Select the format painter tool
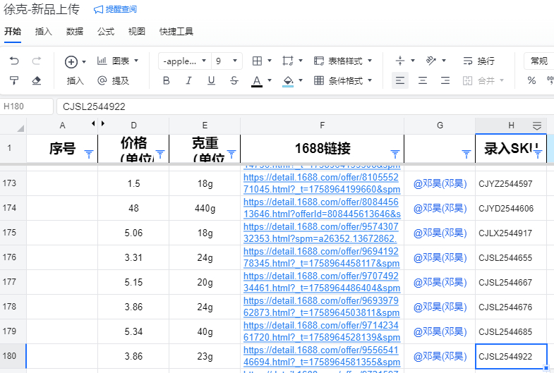 click(x=14, y=80)
